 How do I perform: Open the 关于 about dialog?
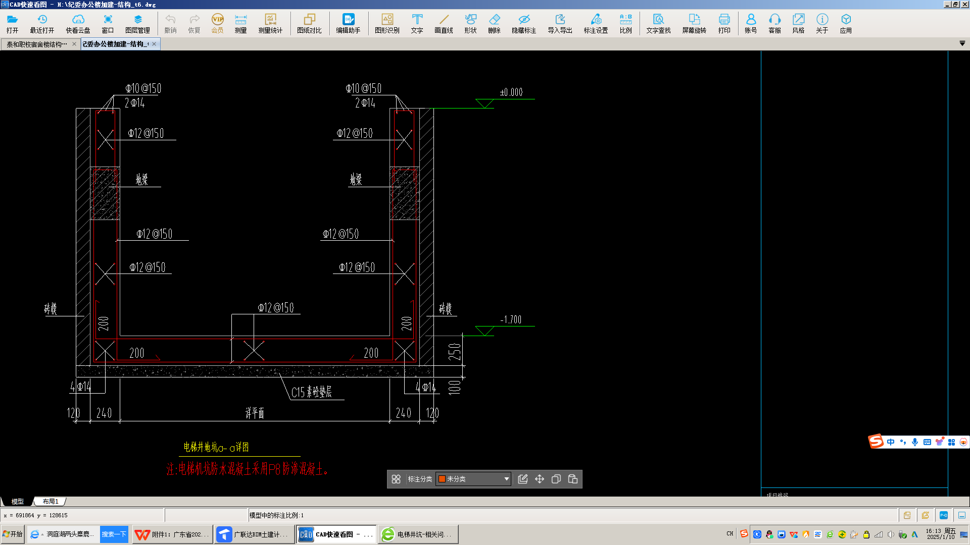(822, 23)
